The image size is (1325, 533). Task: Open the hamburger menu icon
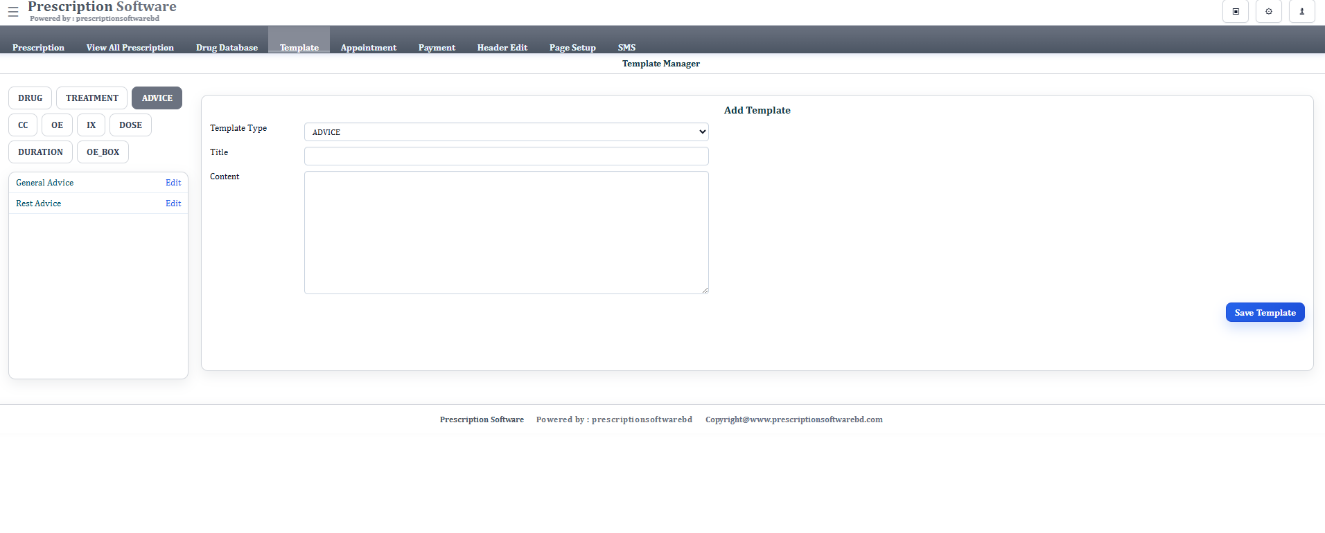point(13,12)
